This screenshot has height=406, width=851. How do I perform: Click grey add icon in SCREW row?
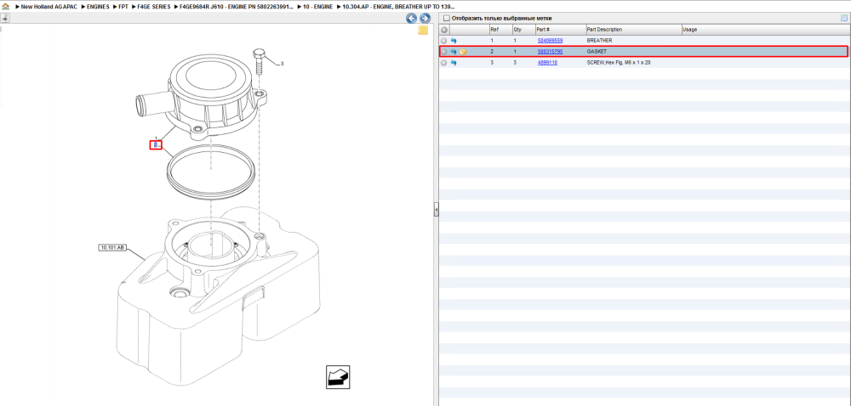tap(444, 63)
